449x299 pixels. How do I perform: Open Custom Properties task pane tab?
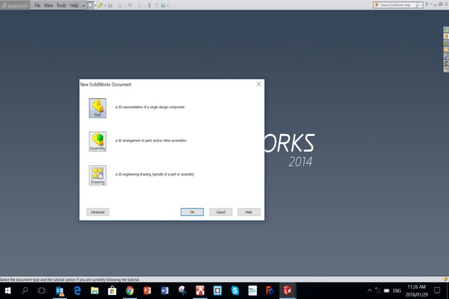coord(446,69)
